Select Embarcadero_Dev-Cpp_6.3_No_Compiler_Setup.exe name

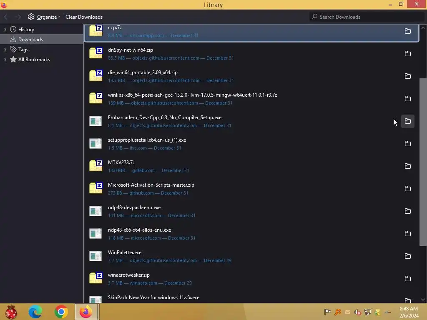tap(165, 117)
